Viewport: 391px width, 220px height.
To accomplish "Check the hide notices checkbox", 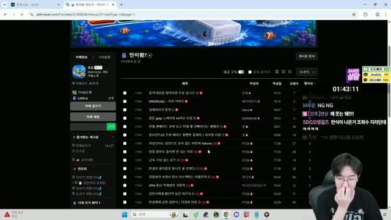I will (250, 72).
